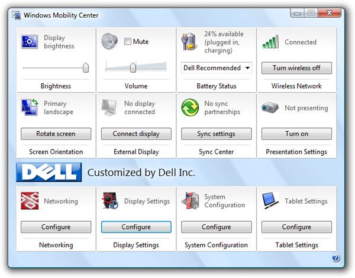Click the System Configuration info icon

click(x=190, y=201)
